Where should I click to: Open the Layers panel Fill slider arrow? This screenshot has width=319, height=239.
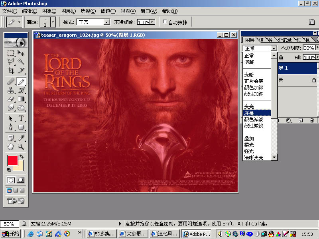(317, 57)
